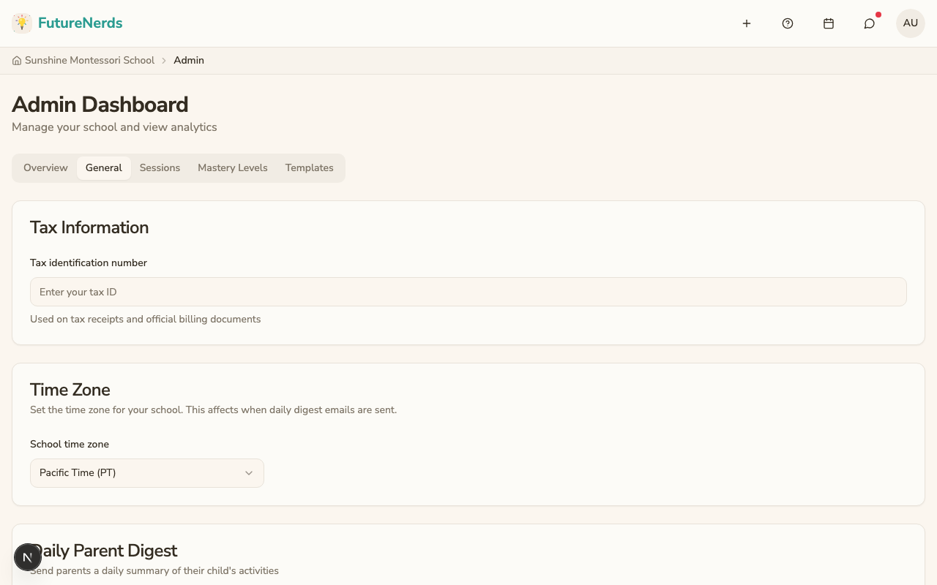Click the Admin breadcrumb item
The image size is (937, 585).
tap(189, 61)
